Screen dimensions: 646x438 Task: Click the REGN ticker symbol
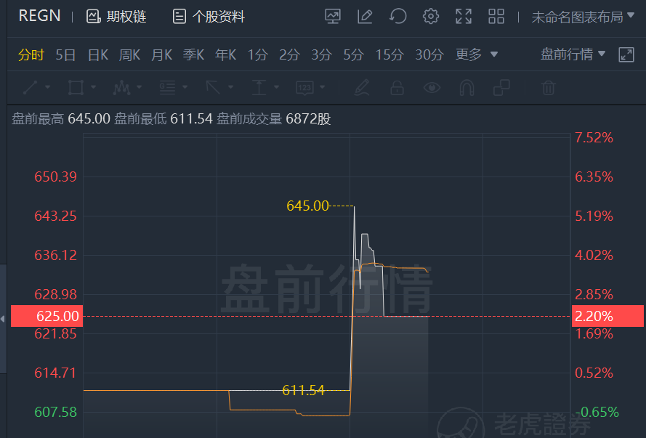point(39,16)
